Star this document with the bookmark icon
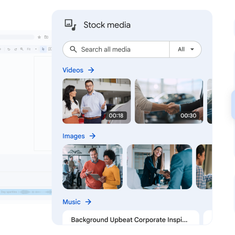The image size is (235, 235). click(39, 37)
